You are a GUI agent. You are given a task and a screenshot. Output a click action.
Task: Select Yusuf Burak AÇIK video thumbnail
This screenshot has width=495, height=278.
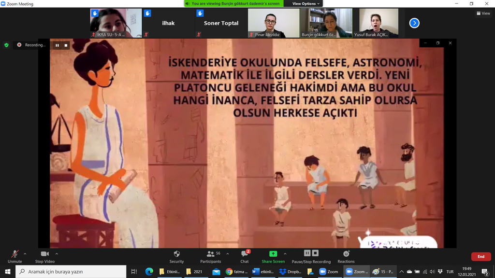[x=379, y=23]
